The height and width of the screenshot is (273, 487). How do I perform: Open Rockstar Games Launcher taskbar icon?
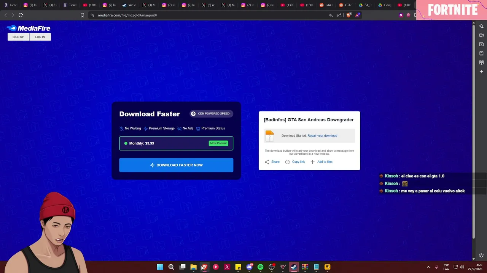tap(327, 267)
